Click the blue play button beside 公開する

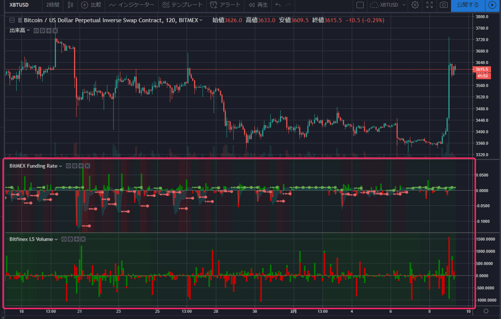tap(491, 5)
